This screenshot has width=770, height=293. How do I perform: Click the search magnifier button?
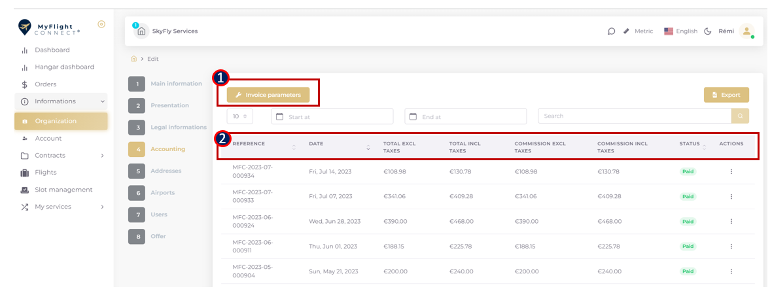(740, 116)
